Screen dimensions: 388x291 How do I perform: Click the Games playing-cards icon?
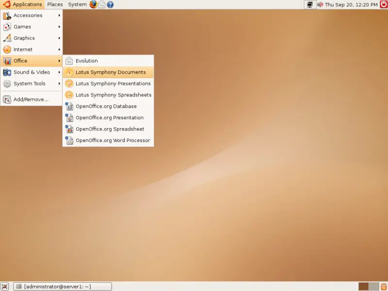7,27
